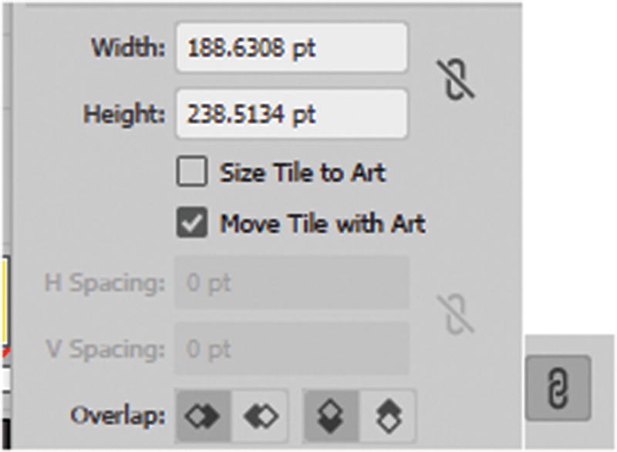Click the Size Tile to Art label text

tap(302, 172)
